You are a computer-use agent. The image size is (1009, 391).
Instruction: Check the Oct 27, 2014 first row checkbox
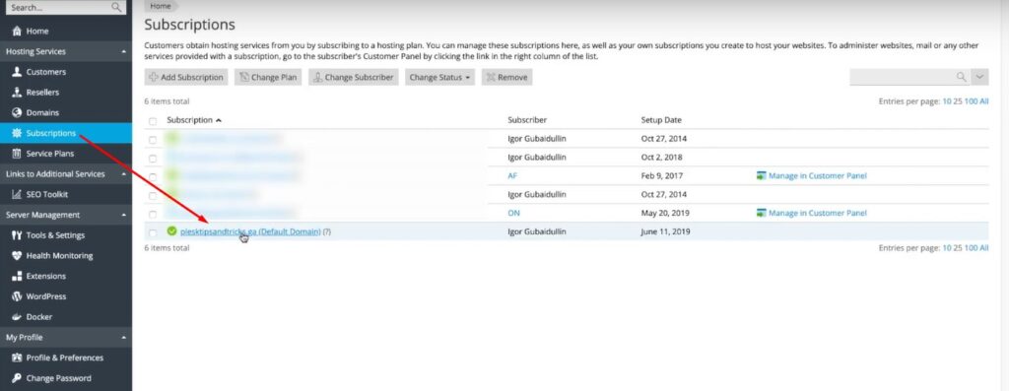[x=153, y=140]
